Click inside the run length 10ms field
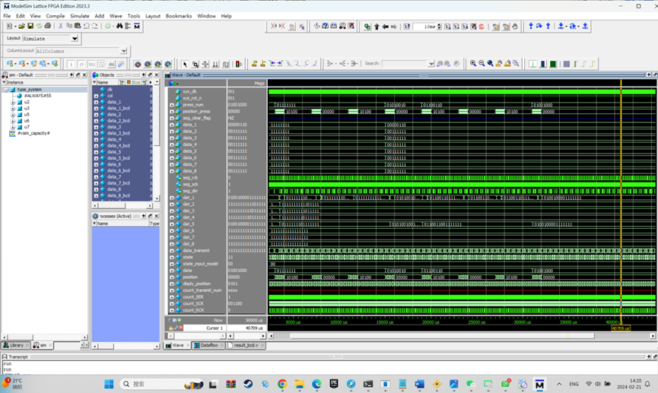 coord(424,27)
